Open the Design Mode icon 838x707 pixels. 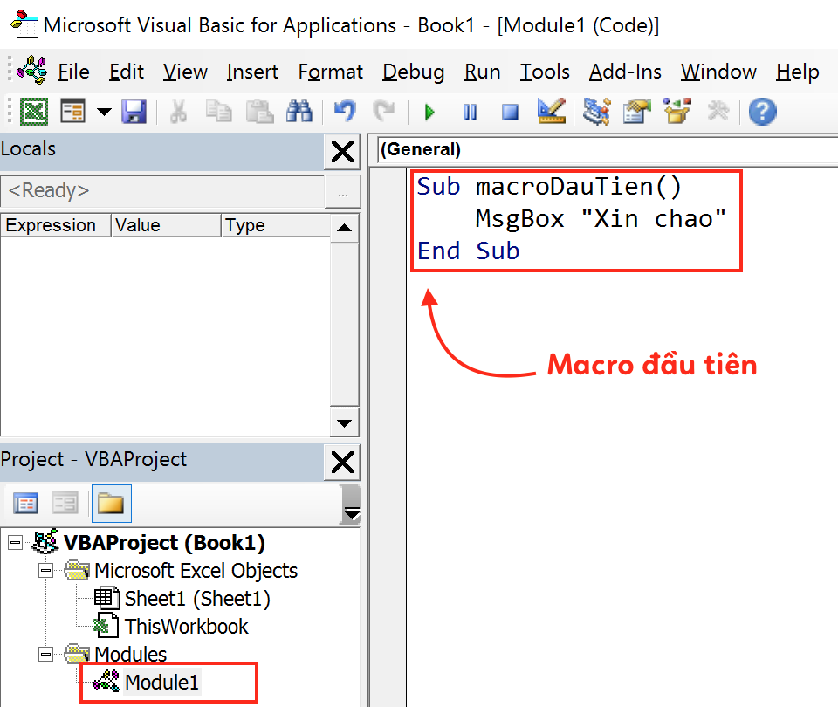(x=553, y=112)
